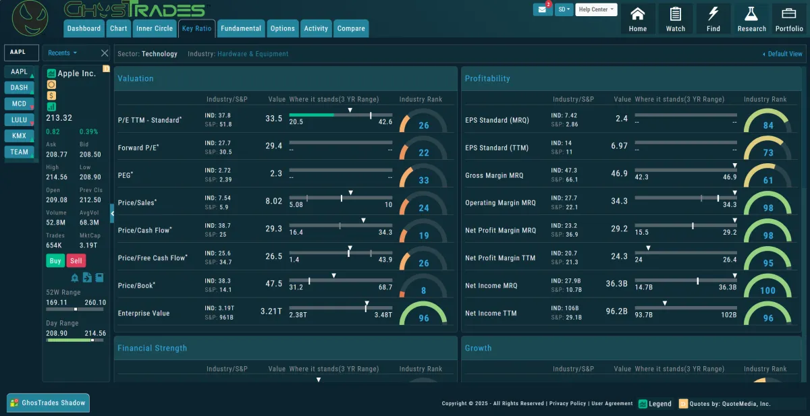Click the Sell button
Screen dimensions: 810x416
tap(76, 261)
